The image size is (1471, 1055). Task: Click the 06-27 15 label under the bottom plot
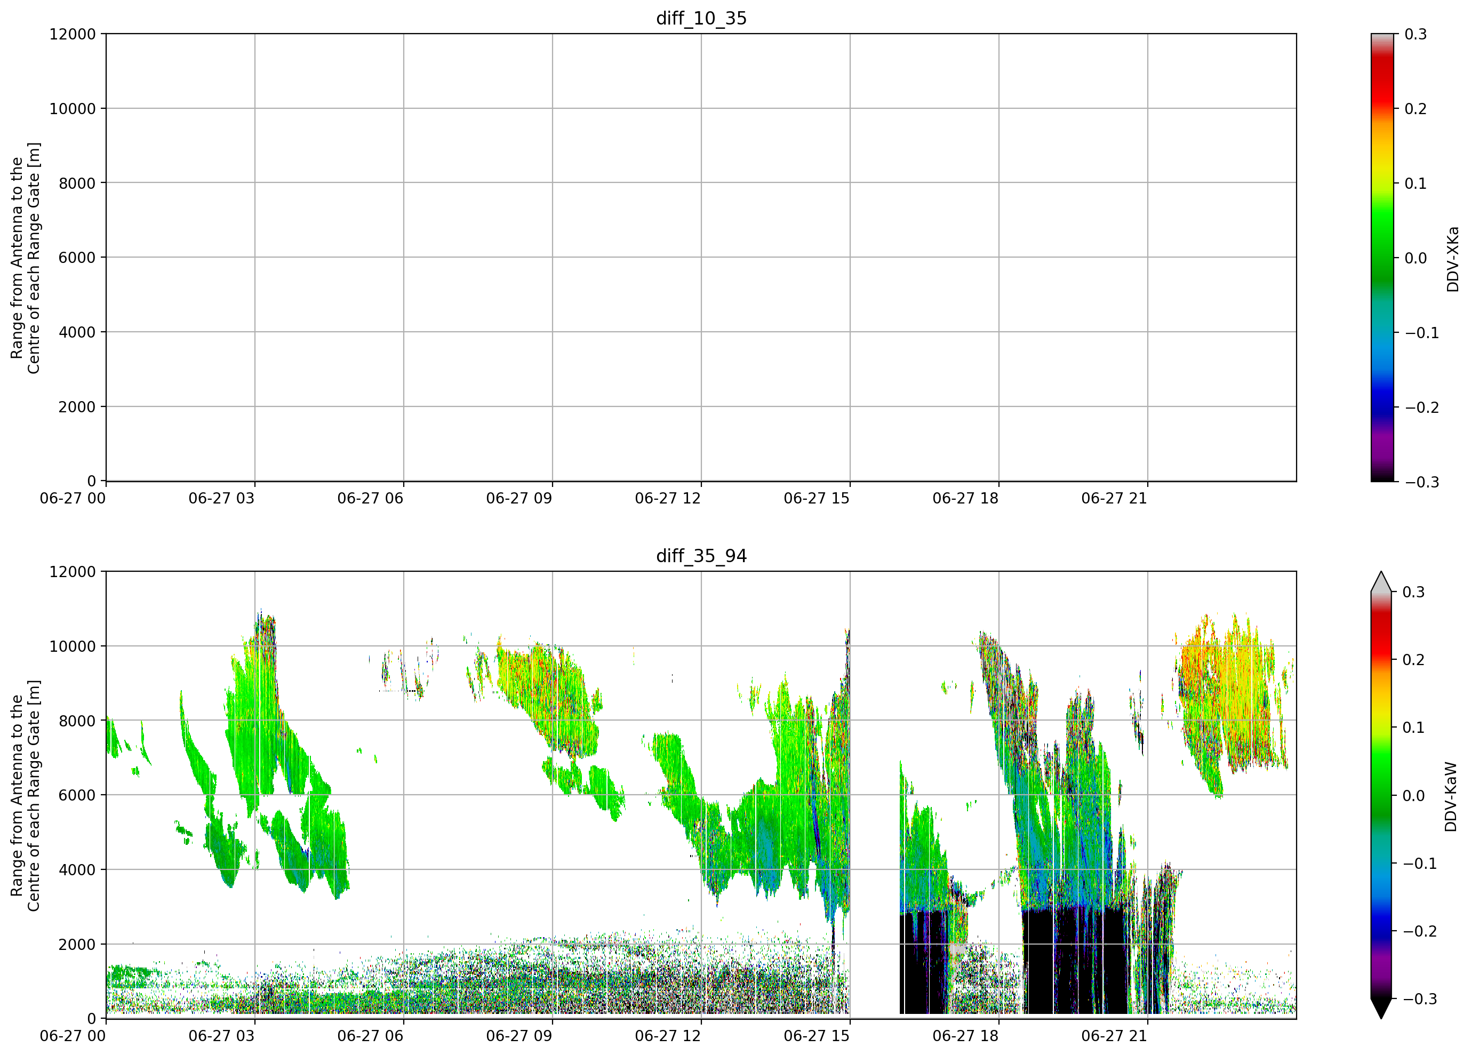(817, 1036)
